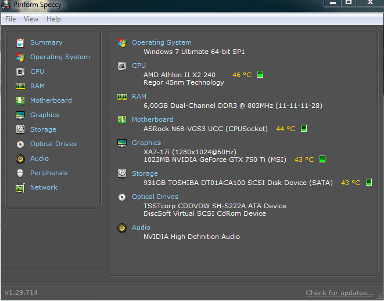Click the CPU heading link in summary
The width and height of the screenshot is (384, 301).
tap(139, 66)
